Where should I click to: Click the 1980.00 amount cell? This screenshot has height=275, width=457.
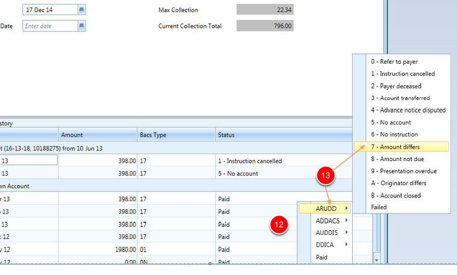tap(98, 250)
